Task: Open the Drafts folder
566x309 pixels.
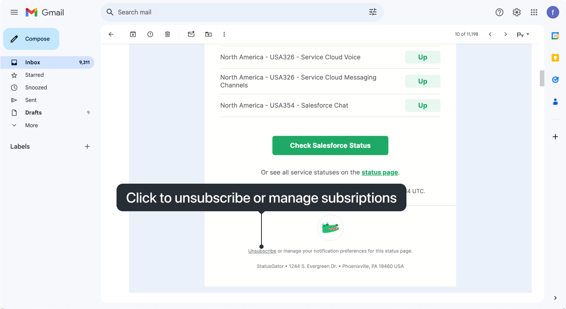Action: (33, 113)
